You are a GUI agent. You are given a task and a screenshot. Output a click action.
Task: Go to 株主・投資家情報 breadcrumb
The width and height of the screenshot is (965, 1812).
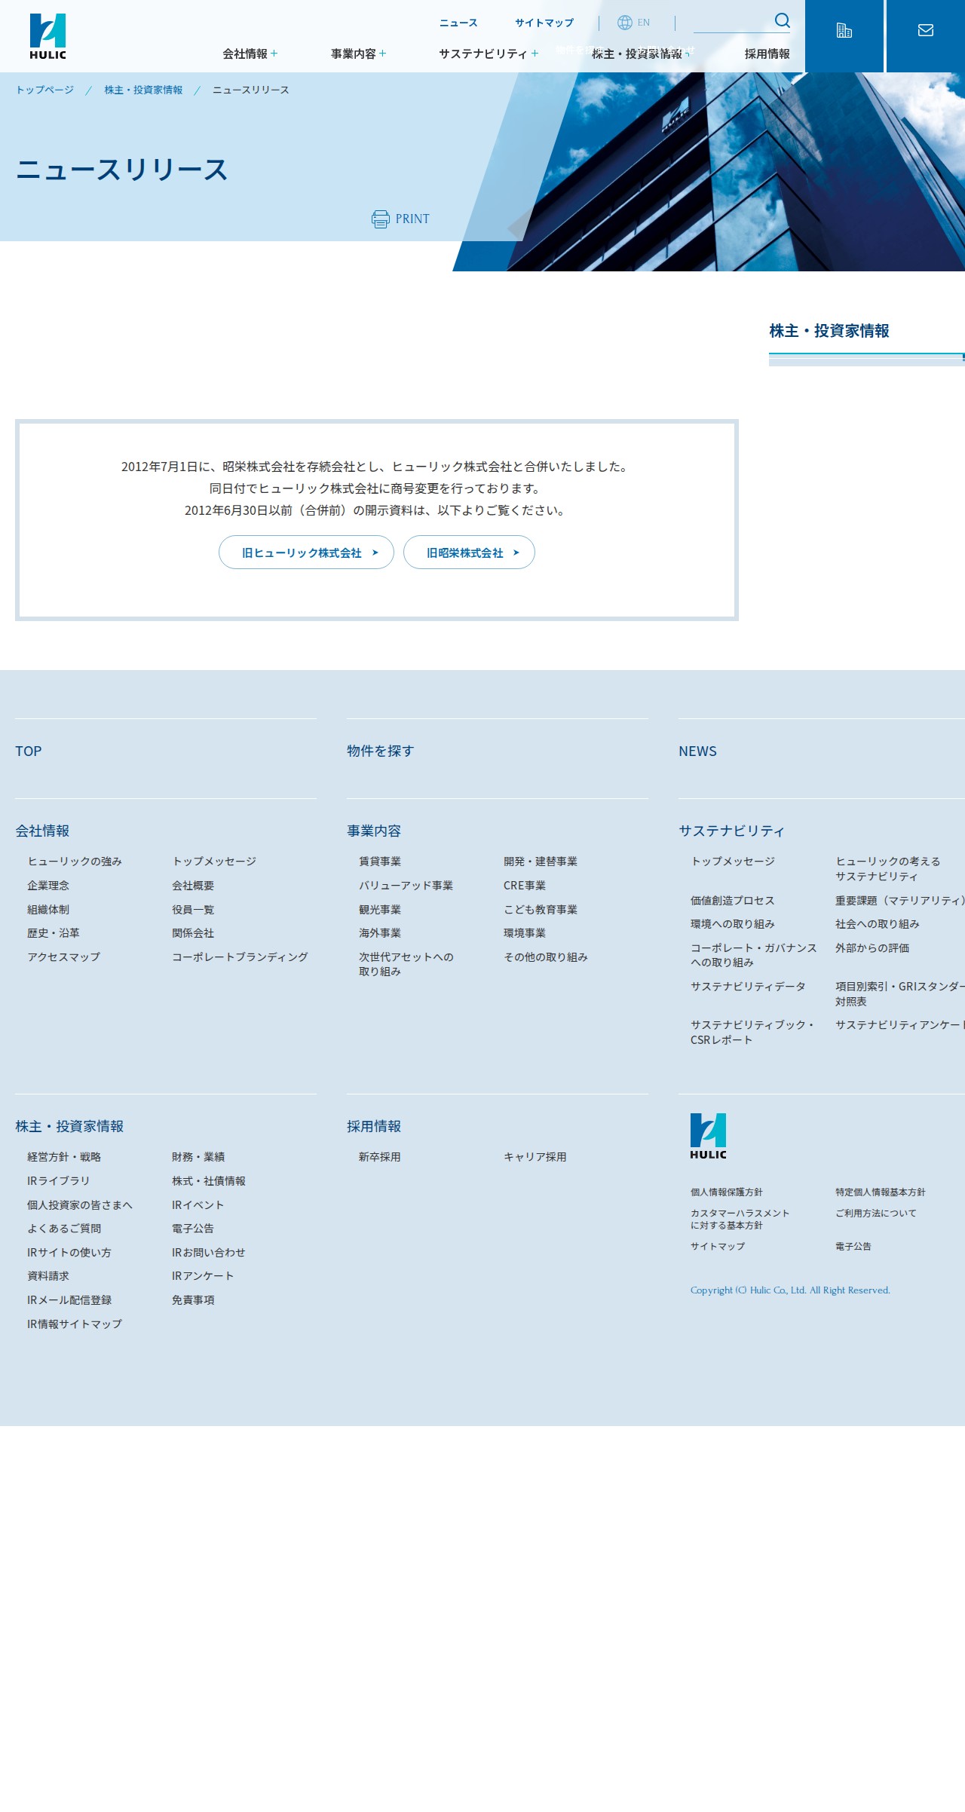point(143,90)
